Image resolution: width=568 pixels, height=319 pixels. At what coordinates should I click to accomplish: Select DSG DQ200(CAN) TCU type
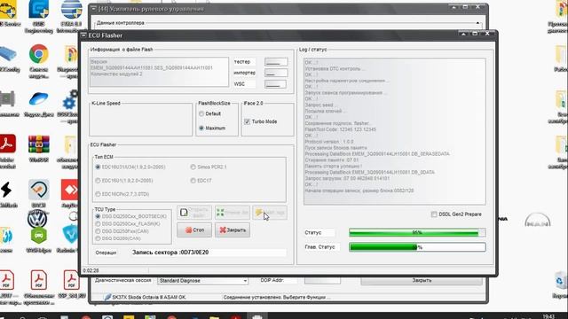(x=98, y=238)
